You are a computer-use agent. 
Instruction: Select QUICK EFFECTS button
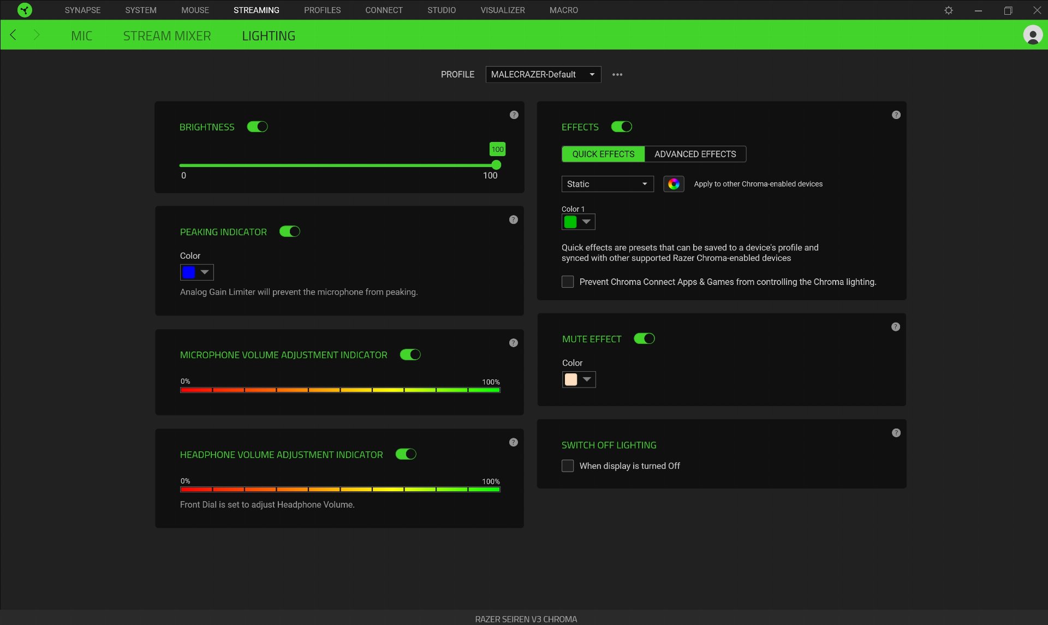[x=603, y=154]
